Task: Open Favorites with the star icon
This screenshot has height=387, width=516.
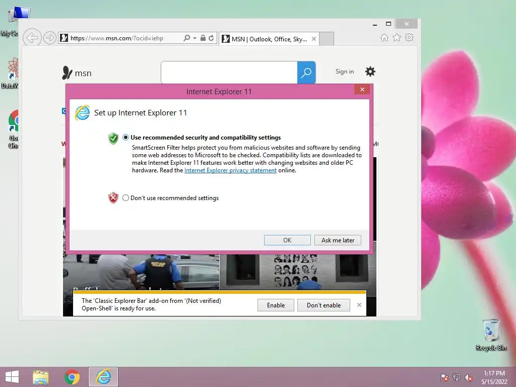Action: click(x=397, y=37)
